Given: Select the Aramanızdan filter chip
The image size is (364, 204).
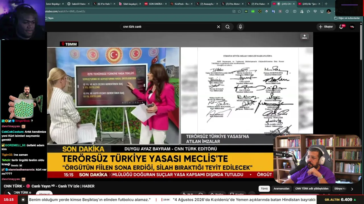Looking at the screenshot, I should tap(282, 189).
